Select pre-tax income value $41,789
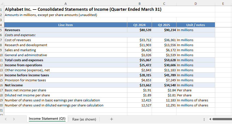232x124 pixels. point(164,75)
